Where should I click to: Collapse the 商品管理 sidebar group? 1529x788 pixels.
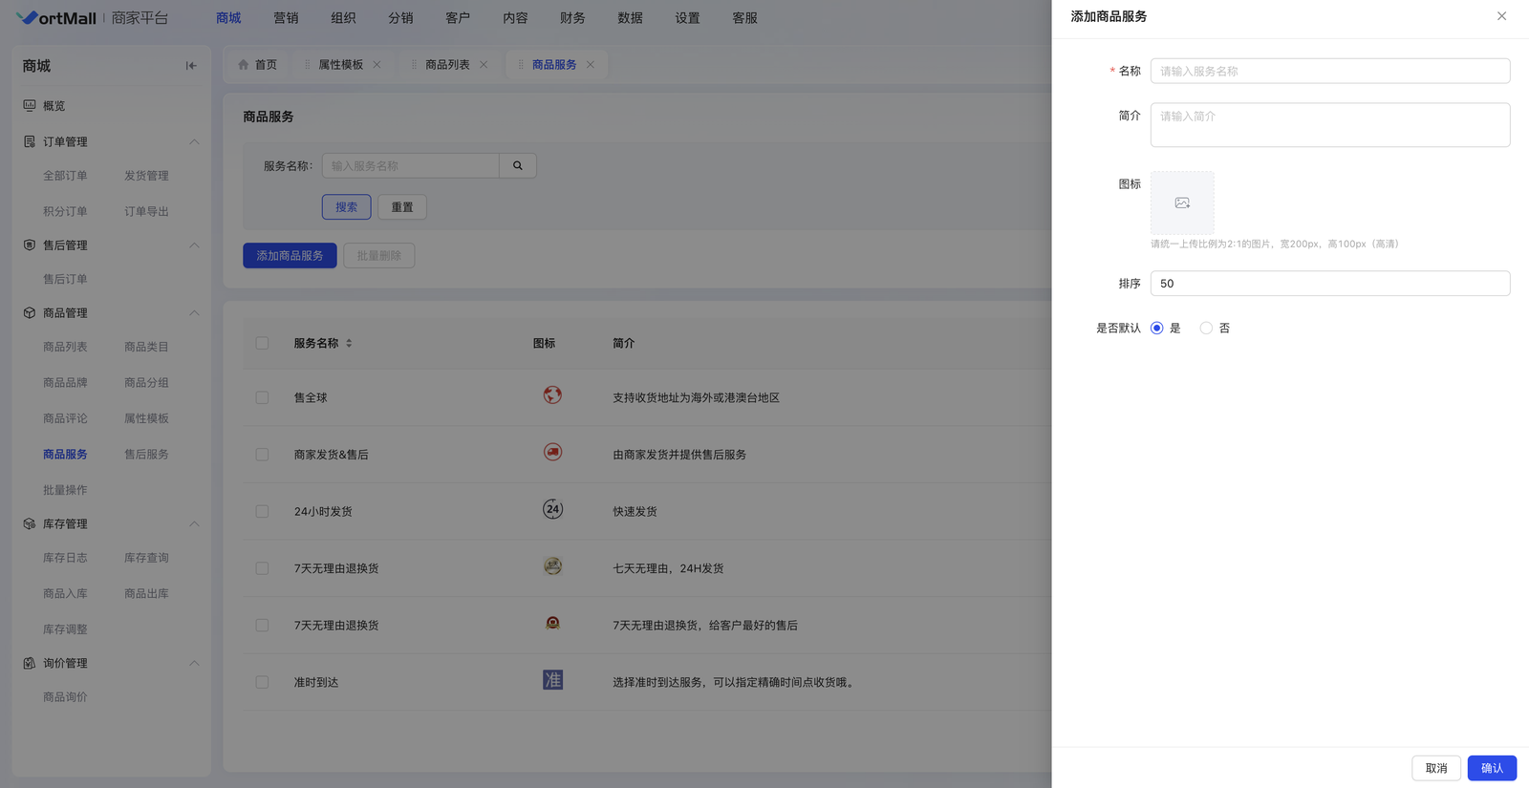point(194,313)
